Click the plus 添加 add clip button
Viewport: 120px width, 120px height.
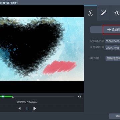pyautogui.click(x=111, y=30)
